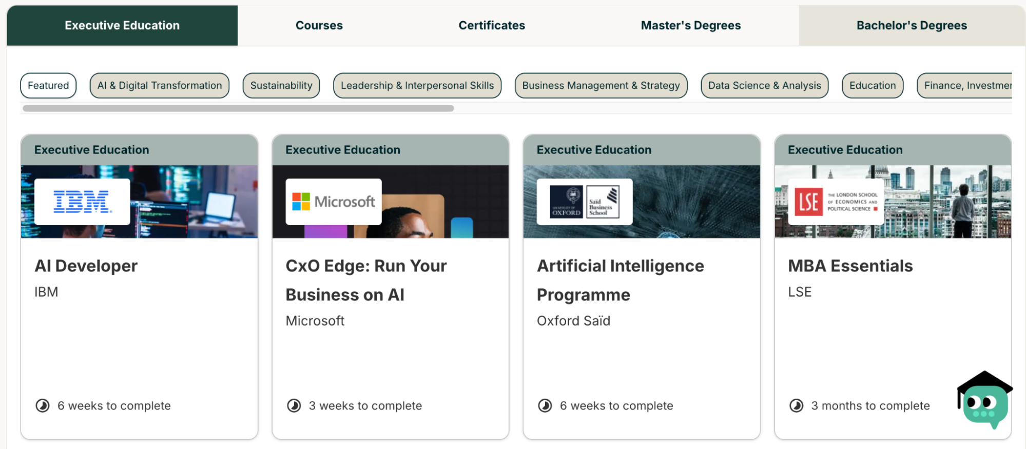Click the IBM provider name text

coord(46,292)
